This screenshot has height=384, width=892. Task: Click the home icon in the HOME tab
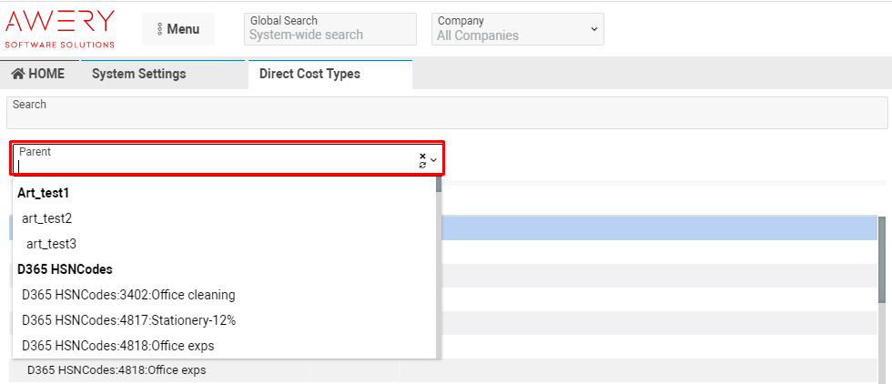point(17,74)
